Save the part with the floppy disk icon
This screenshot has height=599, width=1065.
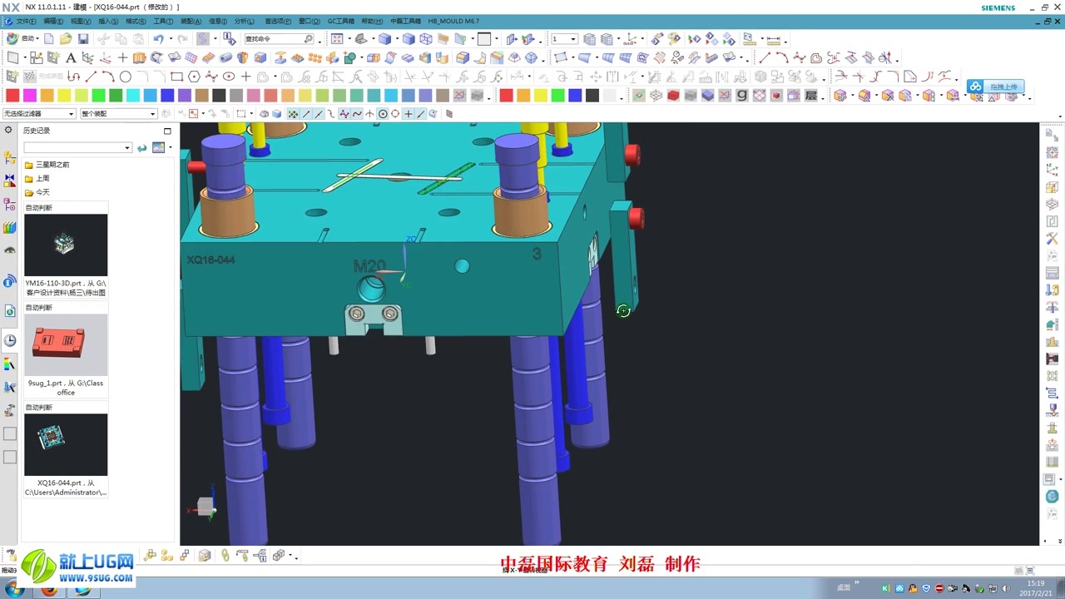83,39
